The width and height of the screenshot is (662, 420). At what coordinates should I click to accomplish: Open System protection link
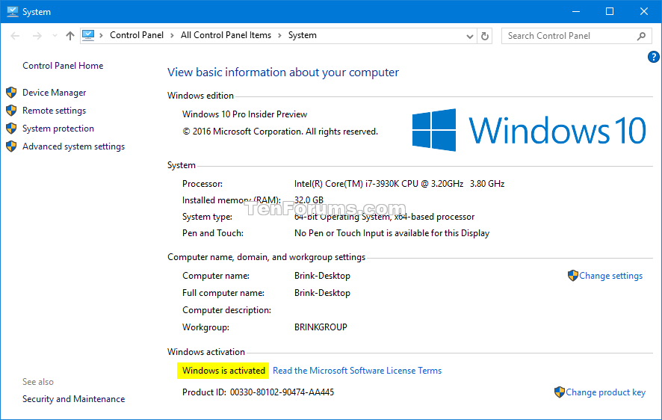[x=58, y=129]
